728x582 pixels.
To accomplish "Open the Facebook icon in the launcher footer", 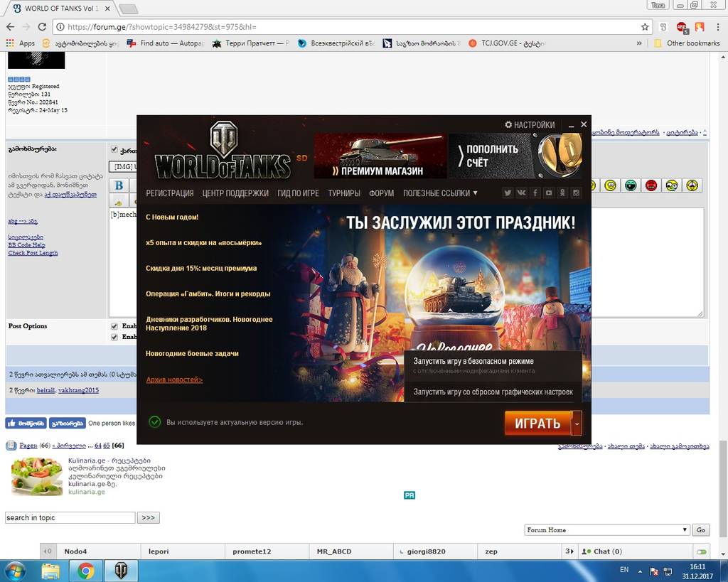I will pos(535,193).
